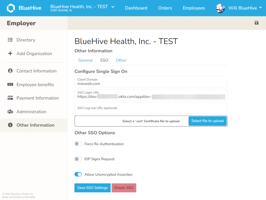
Task: Open Directory from the sidebar list icon
Action: click(x=10, y=40)
